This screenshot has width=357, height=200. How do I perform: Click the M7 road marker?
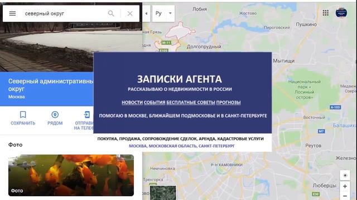click(x=321, y=131)
